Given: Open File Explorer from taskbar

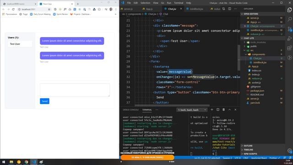Looking at the screenshot, I should (11, 162).
